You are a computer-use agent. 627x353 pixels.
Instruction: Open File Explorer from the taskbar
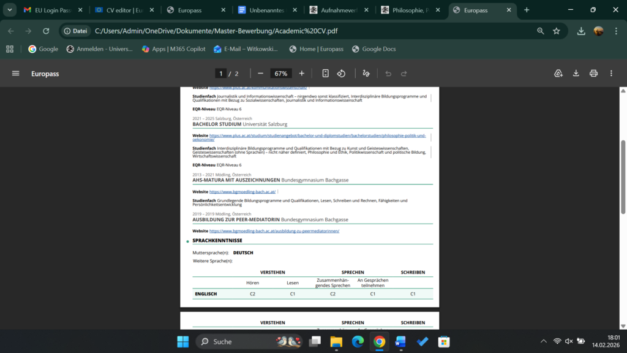[336, 341]
